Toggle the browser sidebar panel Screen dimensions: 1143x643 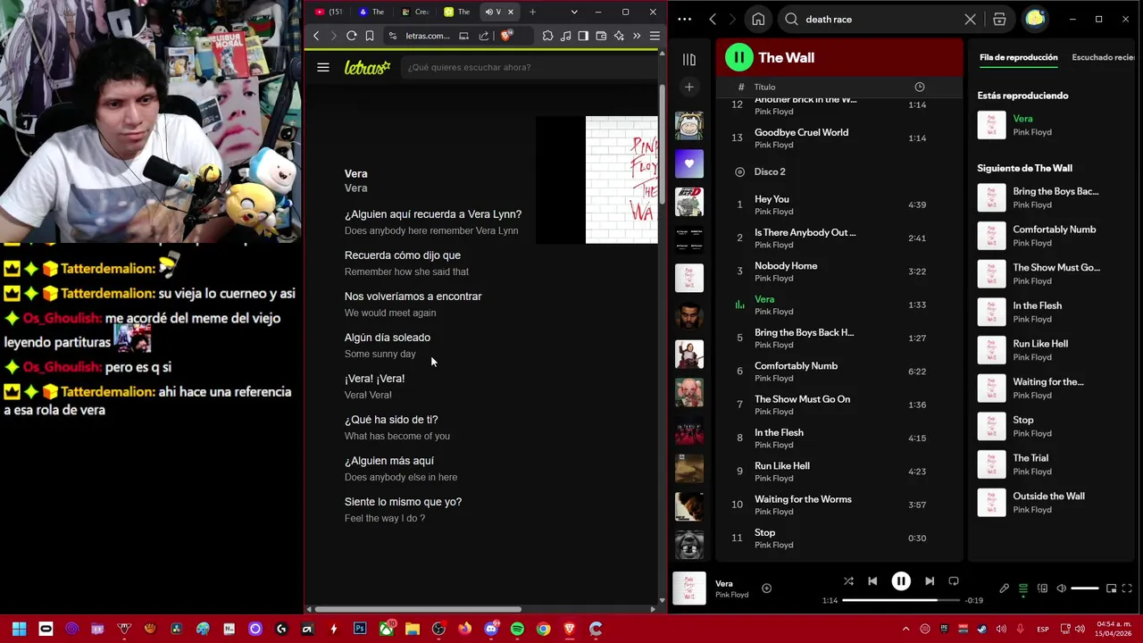pyautogui.click(x=583, y=36)
